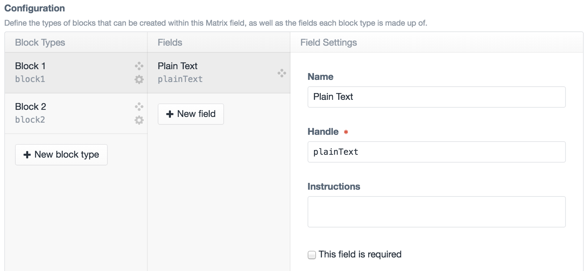Open the Block 1 settings gear
This screenshot has width=588, height=271.
point(139,80)
